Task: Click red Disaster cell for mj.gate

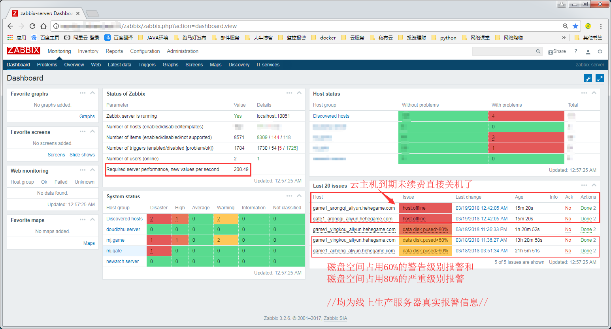Action: tap(159, 251)
